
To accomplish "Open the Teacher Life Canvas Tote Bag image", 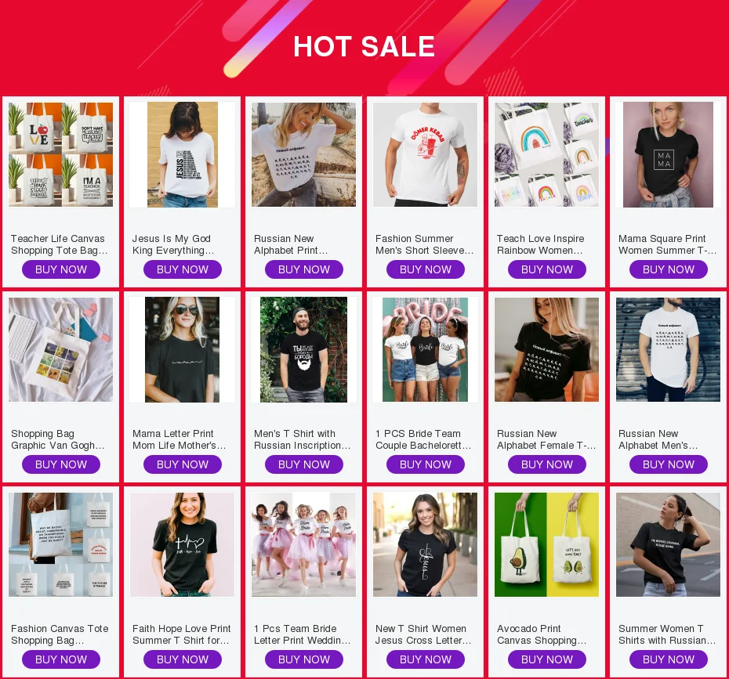I will click(60, 154).
